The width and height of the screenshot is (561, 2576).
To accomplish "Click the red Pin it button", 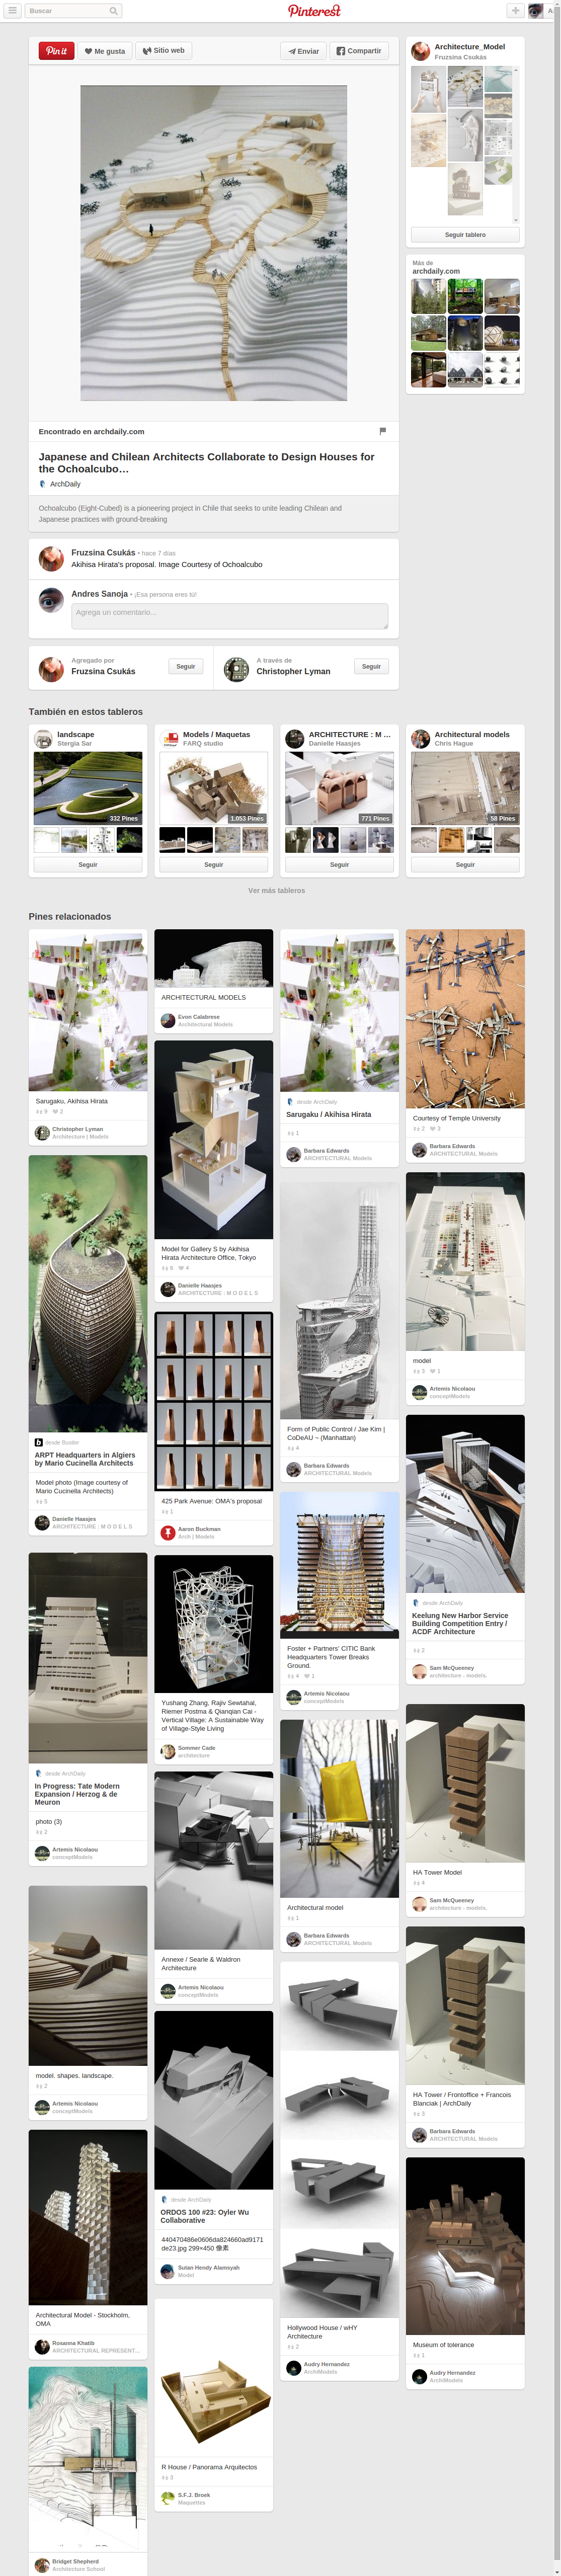I will [x=56, y=51].
